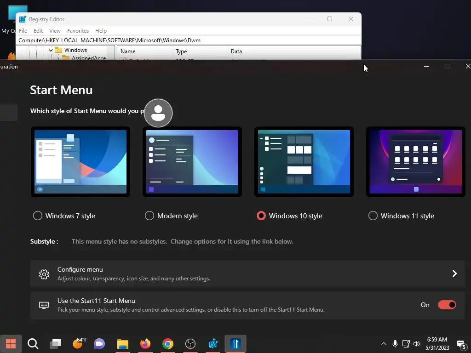Screen dimensions: 471x353
Task: Open network status tray icon
Action: [406, 344]
